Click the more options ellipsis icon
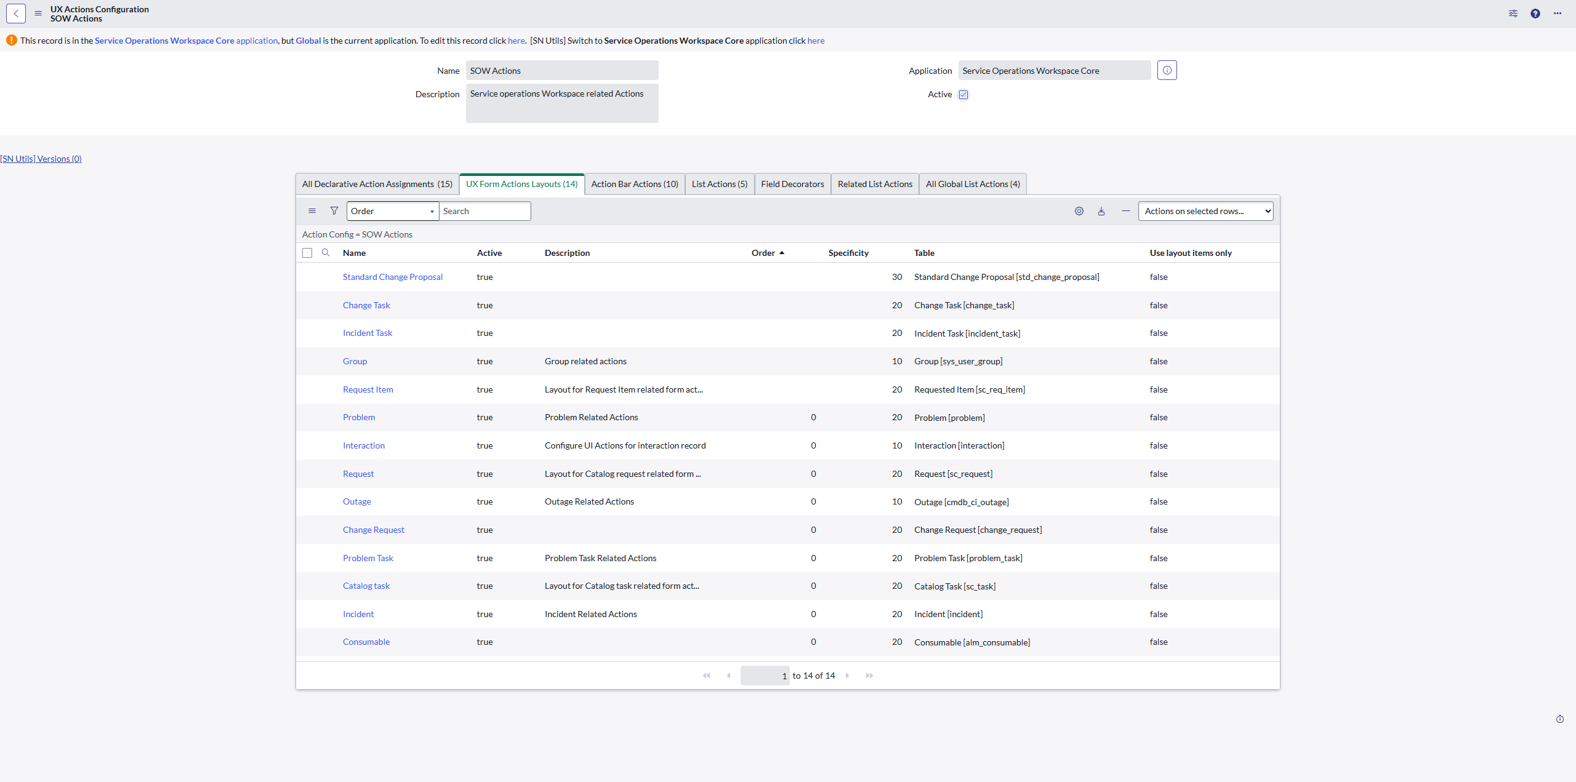1576x782 pixels. pyautogui.click(x=1558, y=14)
